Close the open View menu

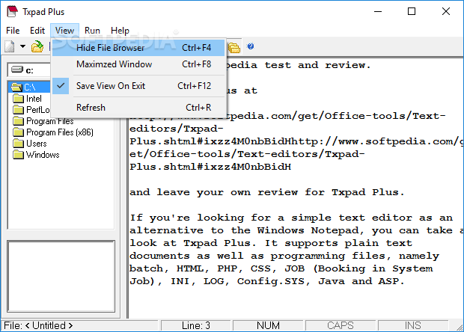pyautogui.click(x=64, y=31)
